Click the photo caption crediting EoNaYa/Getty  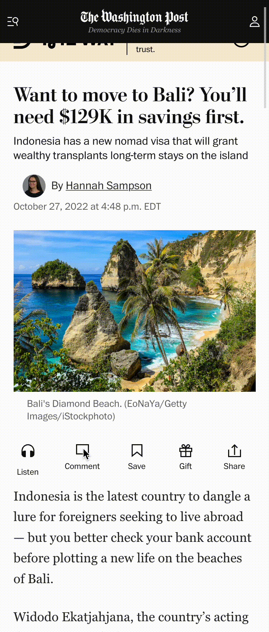coord(107,410)
